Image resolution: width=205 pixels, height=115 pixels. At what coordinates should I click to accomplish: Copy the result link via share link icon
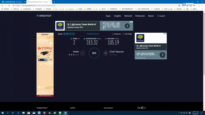(x=64, y=34)
